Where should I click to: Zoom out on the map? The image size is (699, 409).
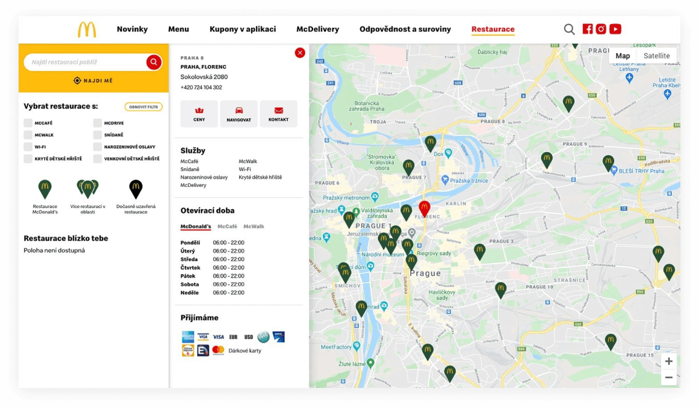click(x=669, y=377)
